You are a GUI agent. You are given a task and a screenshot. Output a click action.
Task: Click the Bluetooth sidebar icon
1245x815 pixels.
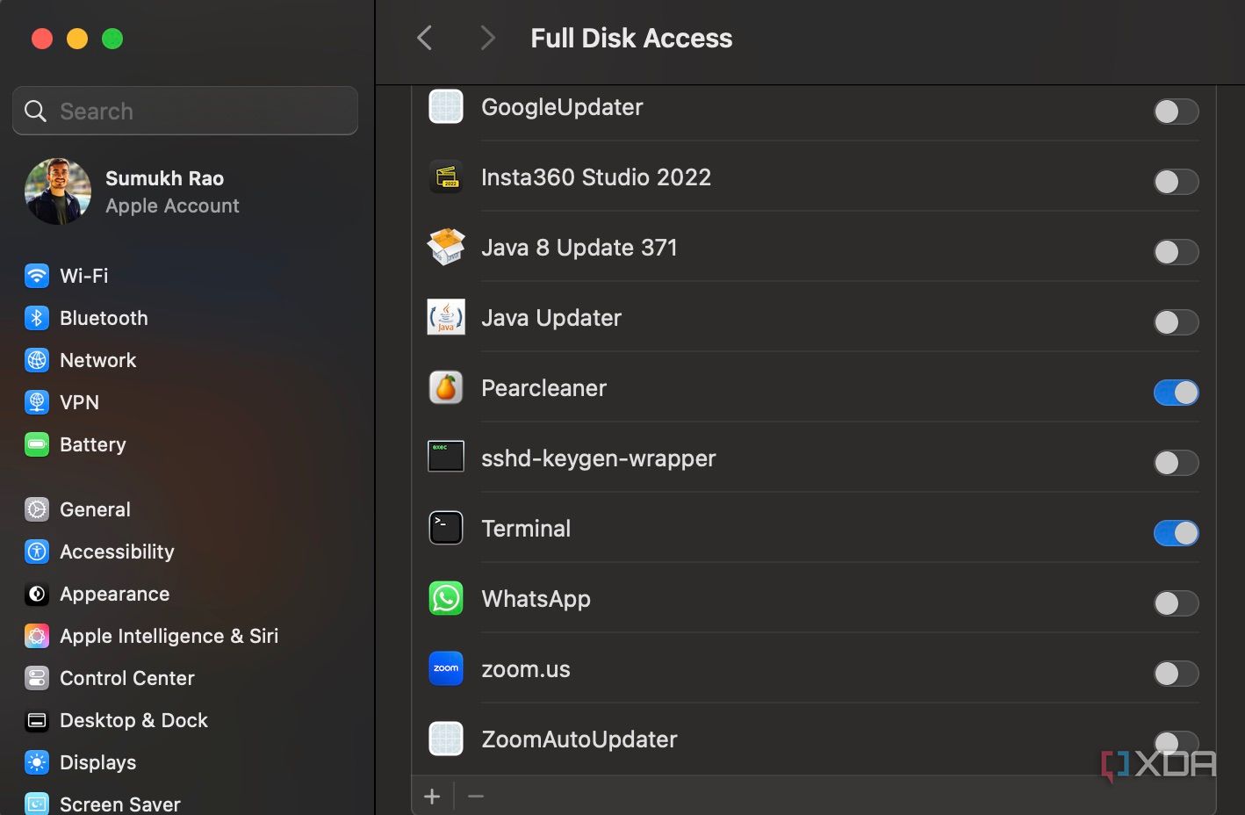tap(37, 318)
